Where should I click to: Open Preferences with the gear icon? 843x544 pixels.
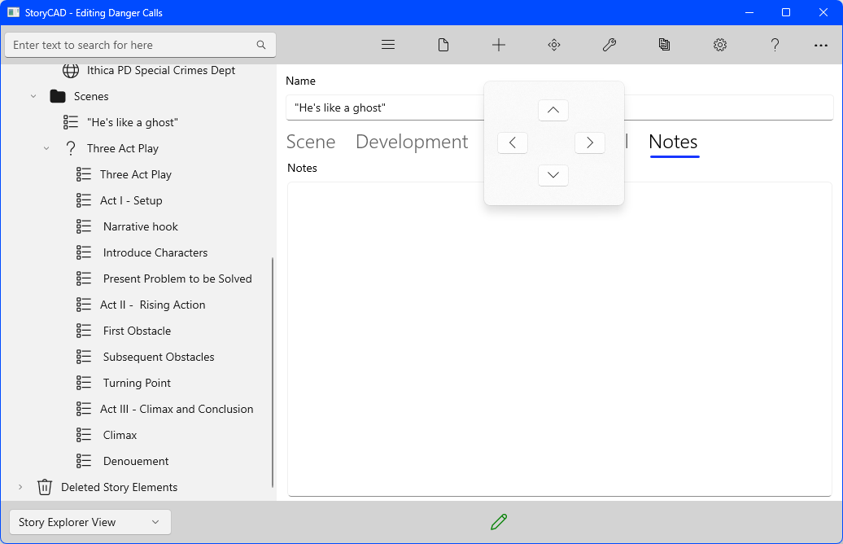[720, 45]
